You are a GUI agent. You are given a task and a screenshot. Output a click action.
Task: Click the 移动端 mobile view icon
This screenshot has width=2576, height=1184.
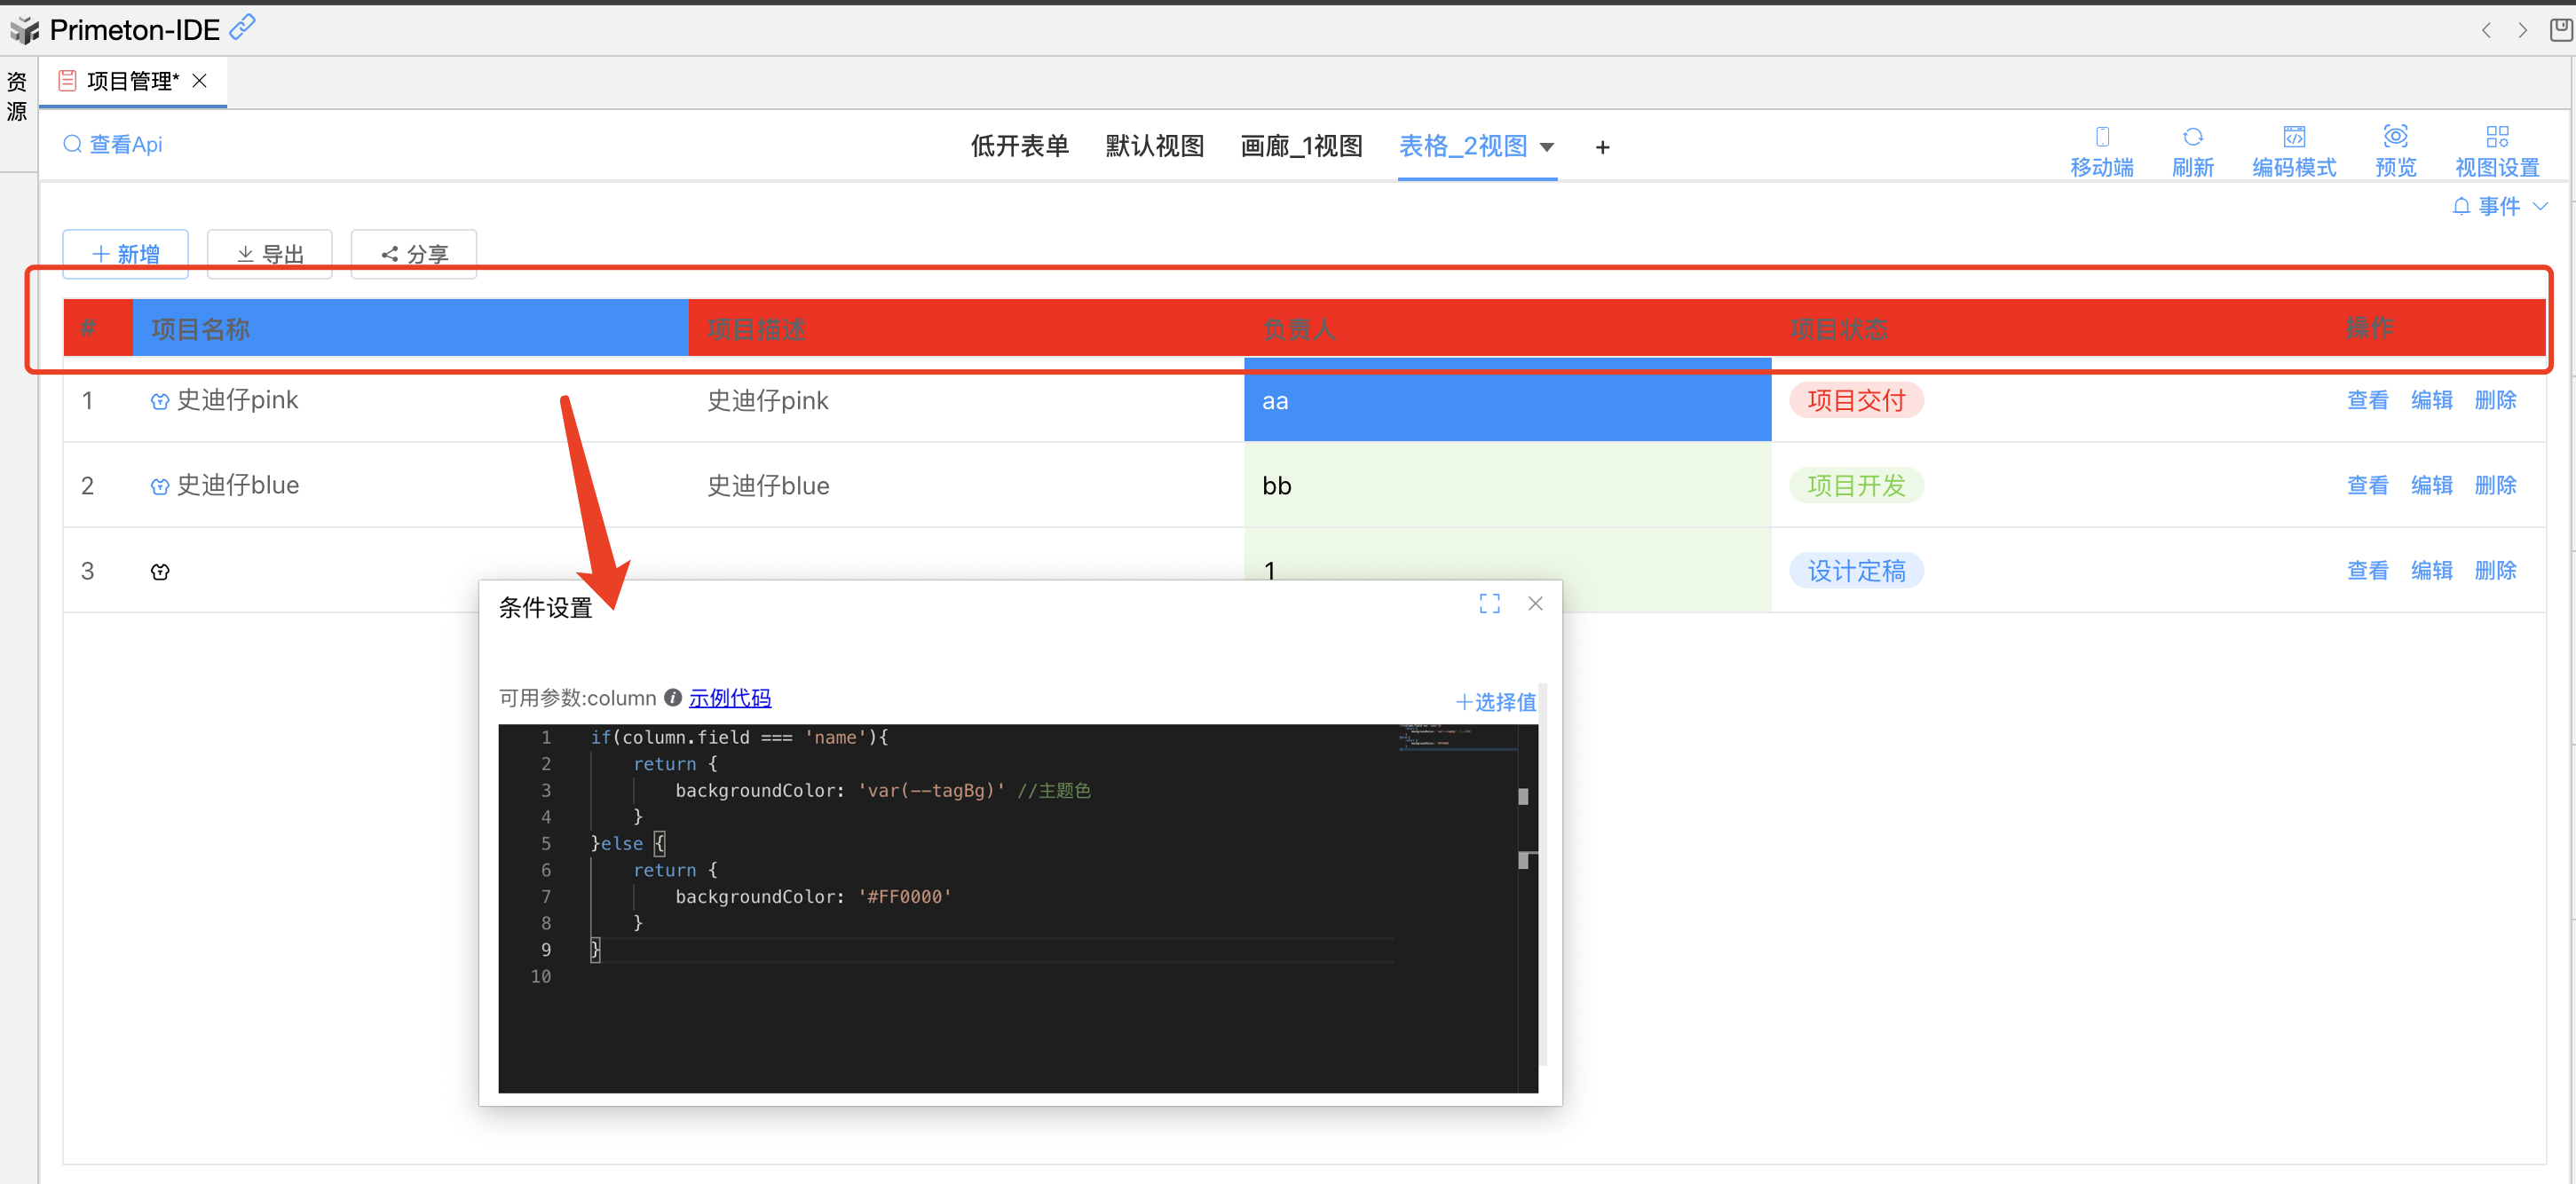2101,137
